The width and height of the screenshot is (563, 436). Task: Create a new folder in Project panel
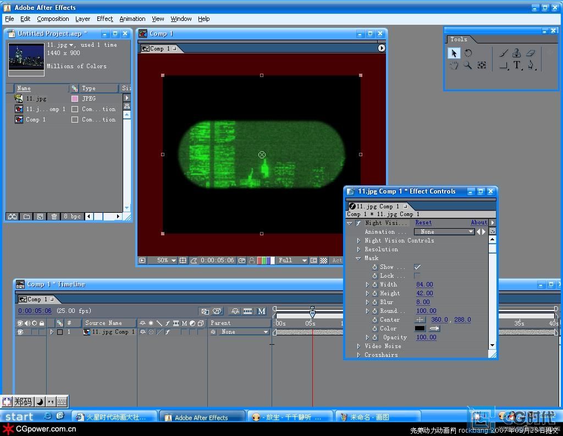pos(26,217)
